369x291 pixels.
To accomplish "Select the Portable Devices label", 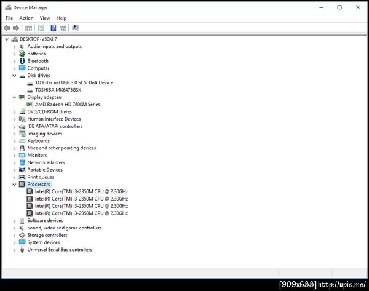I will pyautogui.click(x=45, y=170).
